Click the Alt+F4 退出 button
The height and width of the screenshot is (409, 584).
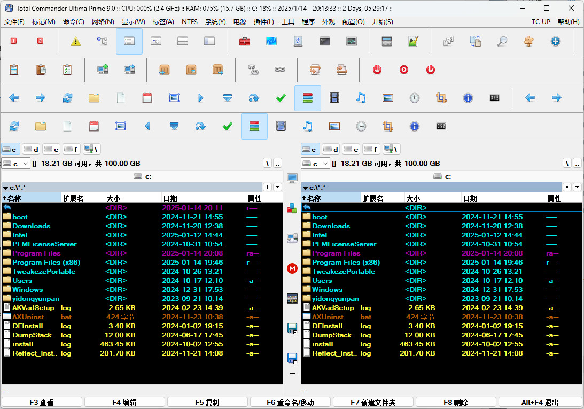pyautogui.click(x=540, y=402)
